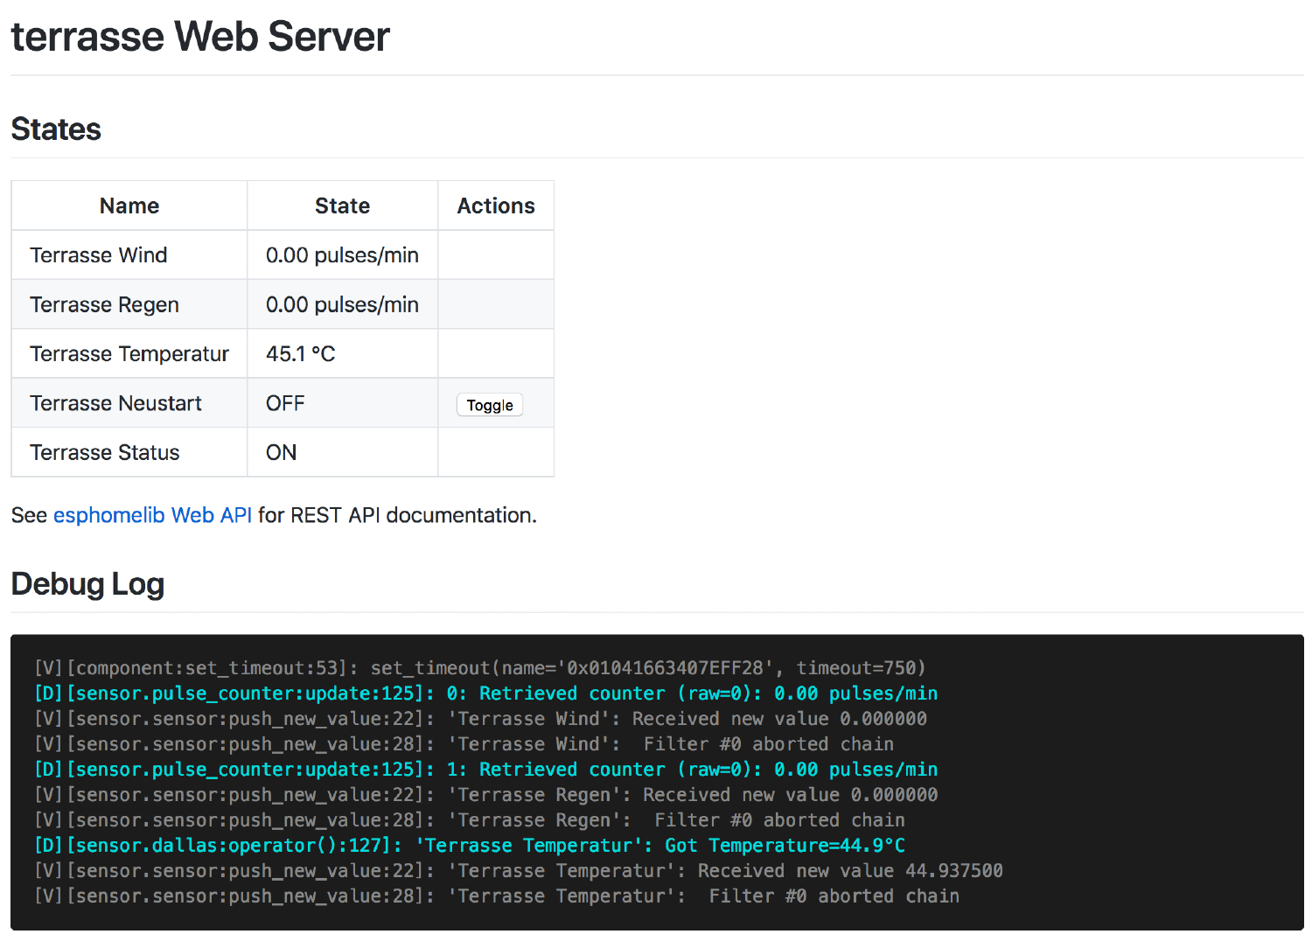Click the terrasse Web Server page title
Screen dimensions: 1312x941
(x=199, y=36)
